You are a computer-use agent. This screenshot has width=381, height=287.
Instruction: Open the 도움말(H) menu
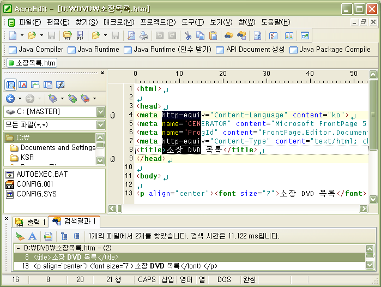click(276, 22)
